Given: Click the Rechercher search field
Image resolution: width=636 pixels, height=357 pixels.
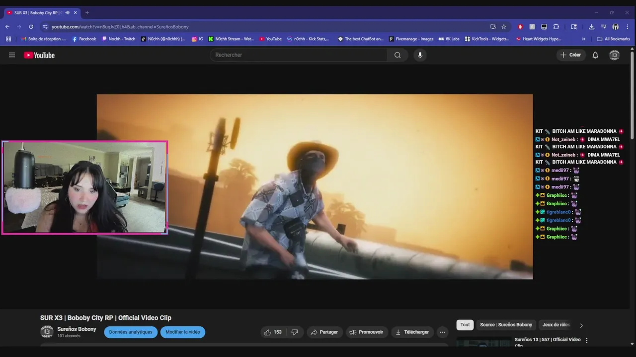Looking at the screenshot, I should pos(299,55).
